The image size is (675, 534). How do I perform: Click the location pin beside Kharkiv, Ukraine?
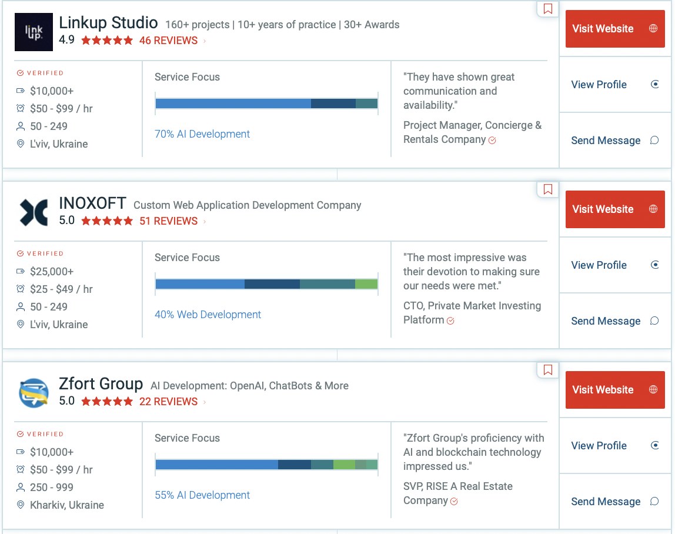(x=20, y=505)
